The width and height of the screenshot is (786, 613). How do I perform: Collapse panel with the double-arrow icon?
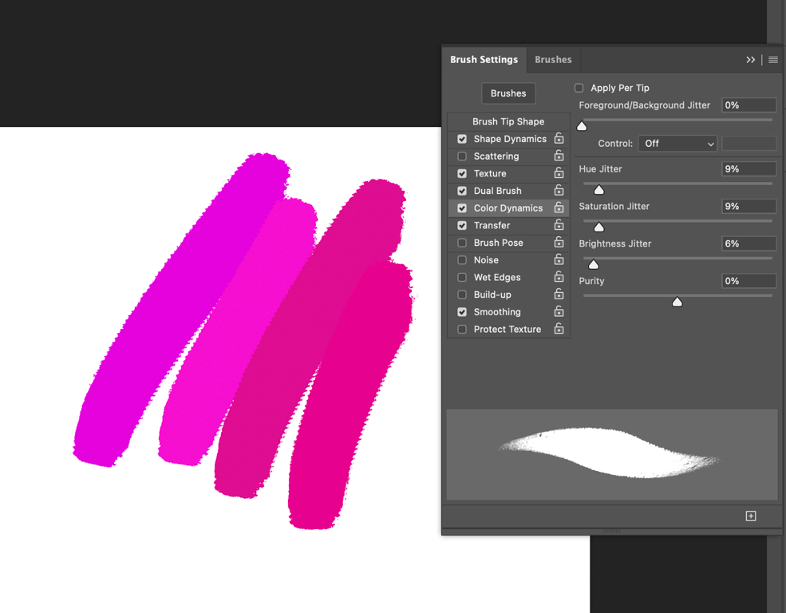(x=750, y=60)
